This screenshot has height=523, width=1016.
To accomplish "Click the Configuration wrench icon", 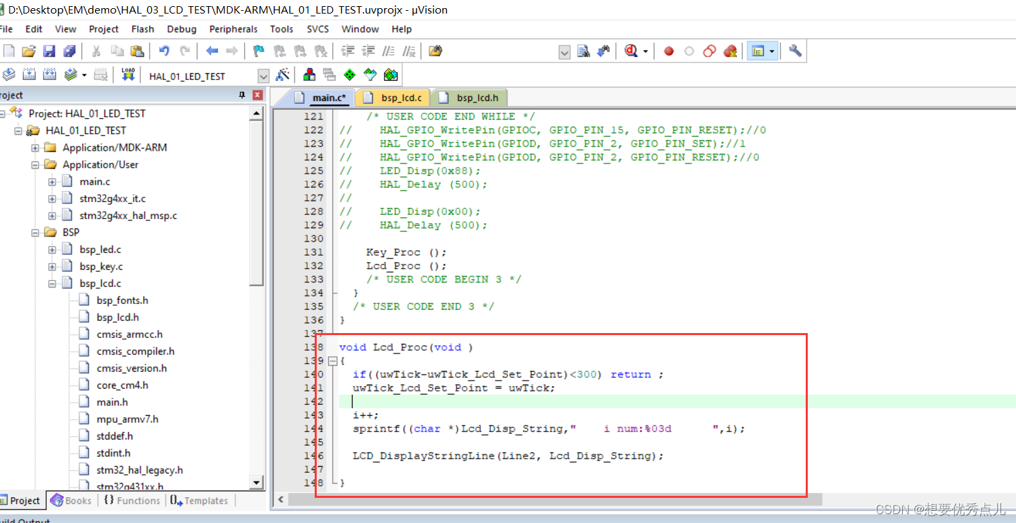I will (794, 51).
